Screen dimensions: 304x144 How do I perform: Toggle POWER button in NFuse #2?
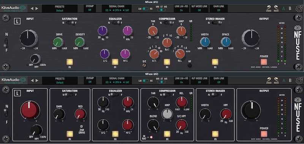[x=264, y=134]
